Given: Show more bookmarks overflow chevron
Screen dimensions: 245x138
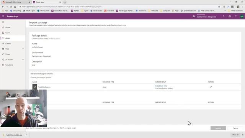Looking at the screenshot, I should tap(225, 11).
